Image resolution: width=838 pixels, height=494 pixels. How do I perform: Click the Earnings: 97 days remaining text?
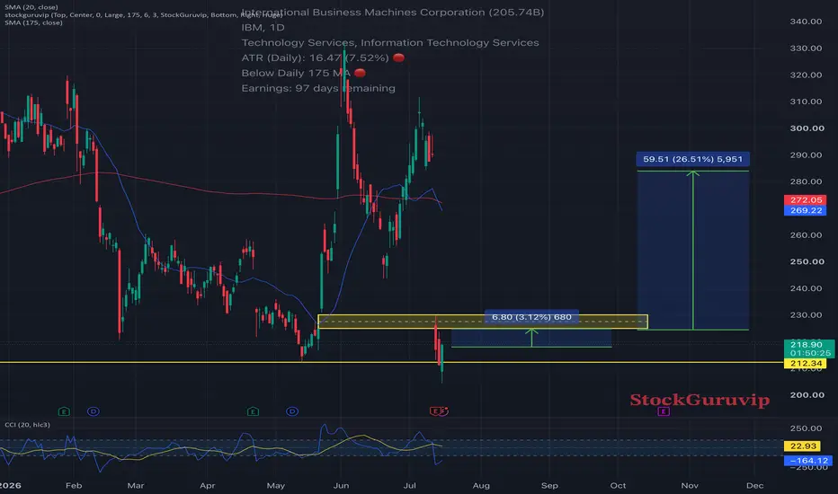(x=318, y=88)
